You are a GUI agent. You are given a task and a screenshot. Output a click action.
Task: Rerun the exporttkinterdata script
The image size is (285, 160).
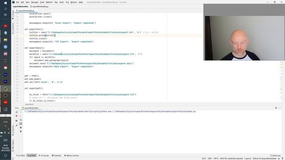16,112
